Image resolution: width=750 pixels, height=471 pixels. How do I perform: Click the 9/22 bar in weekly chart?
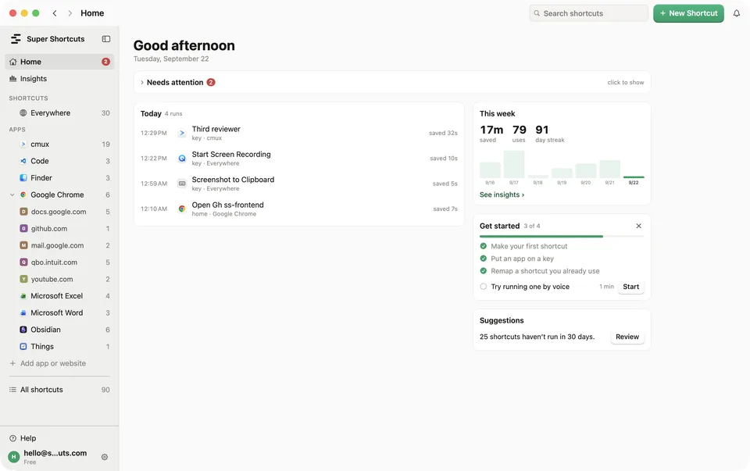tap(634, 177)
